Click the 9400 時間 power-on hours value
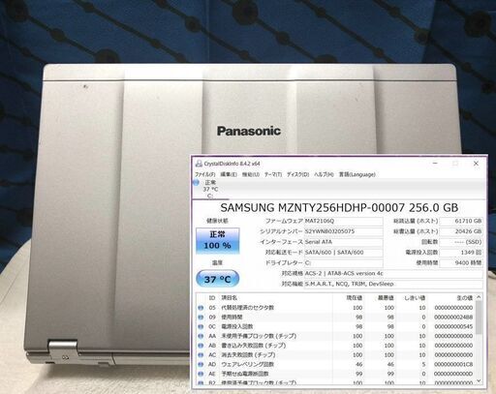Screen dimensions: 496x394 pyautogui.click(x=461, y=262)
